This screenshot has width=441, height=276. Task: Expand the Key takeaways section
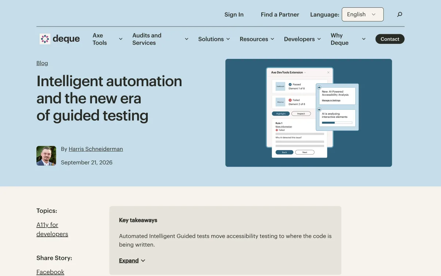[x=132, y=261]
